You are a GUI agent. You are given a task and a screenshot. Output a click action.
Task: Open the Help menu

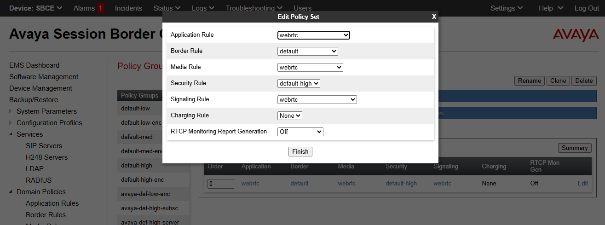pyautogui.click(x=550, y=8)
